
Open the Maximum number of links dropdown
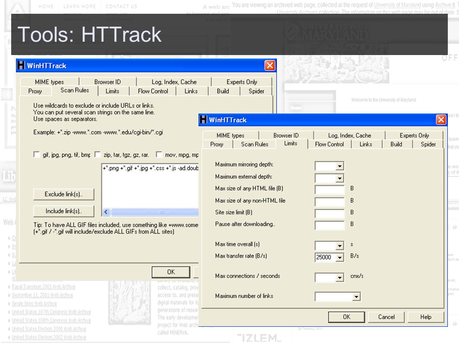(x=356, y=297)
